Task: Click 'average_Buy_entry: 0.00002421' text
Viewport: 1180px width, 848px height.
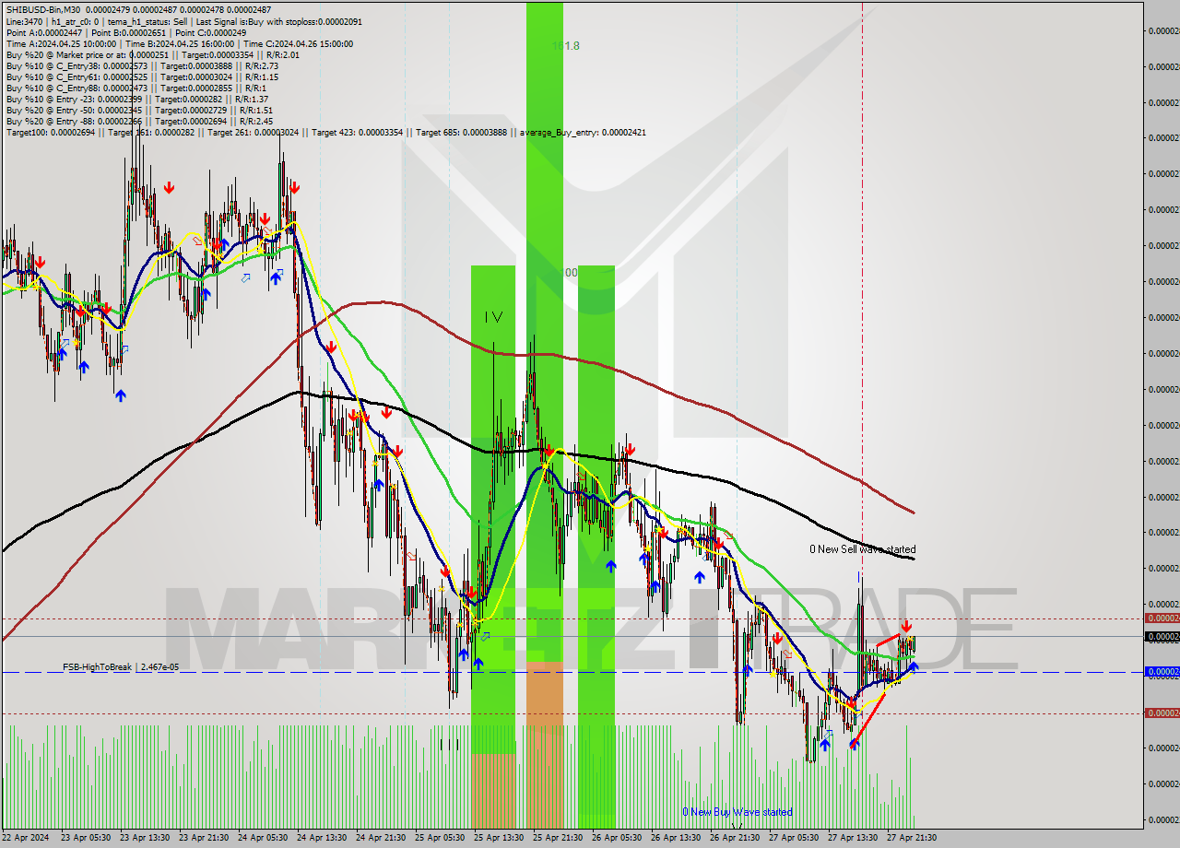Action: (x=583, y=132)
